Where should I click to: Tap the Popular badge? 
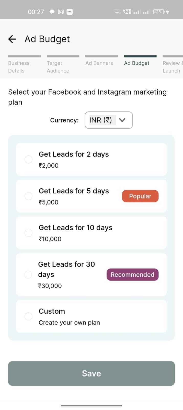(140, 196)
